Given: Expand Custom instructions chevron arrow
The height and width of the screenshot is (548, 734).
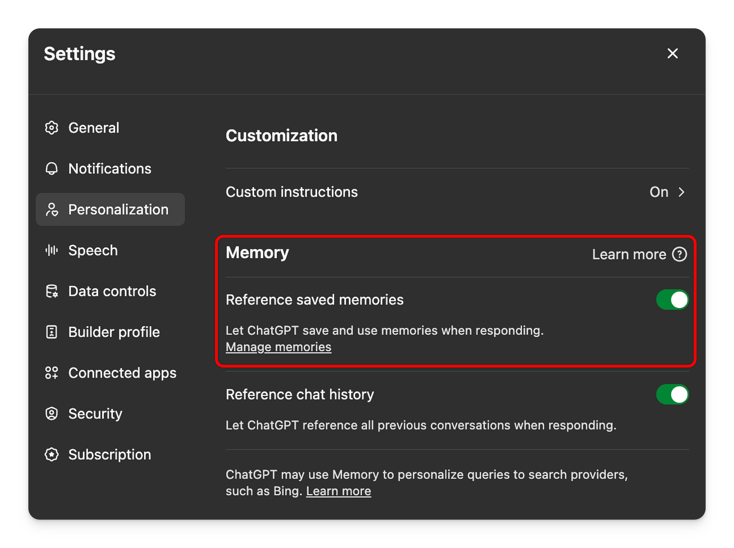Looking at the screenshot, I should [681, 192].
